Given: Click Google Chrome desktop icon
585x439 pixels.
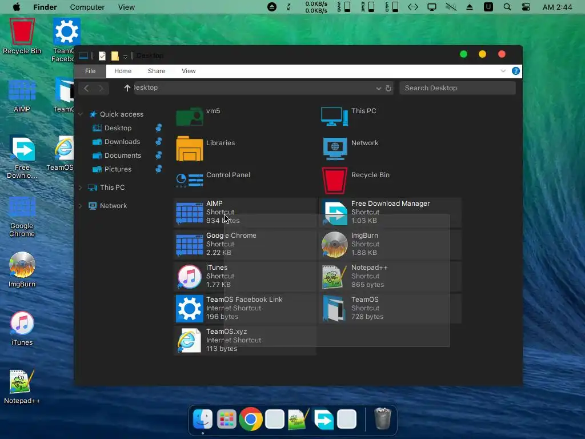Looking at the screenshot, I should point(22,217).
